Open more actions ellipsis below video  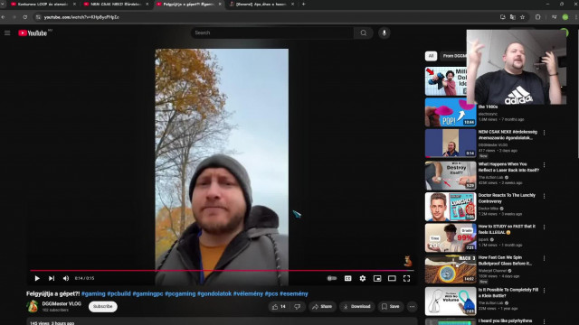click(x=412, y=307)
